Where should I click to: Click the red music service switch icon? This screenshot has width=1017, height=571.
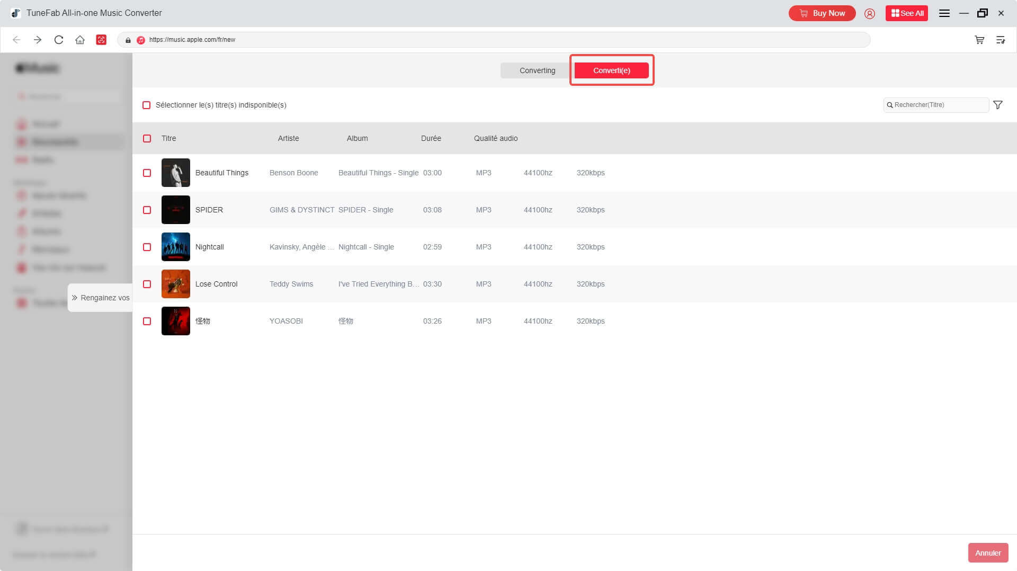point(101,40)
